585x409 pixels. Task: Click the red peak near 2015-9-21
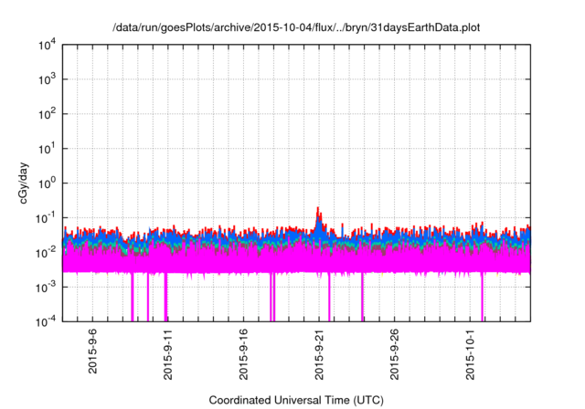click(318, 215)
